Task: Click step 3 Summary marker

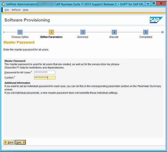Action: (83, 32)
